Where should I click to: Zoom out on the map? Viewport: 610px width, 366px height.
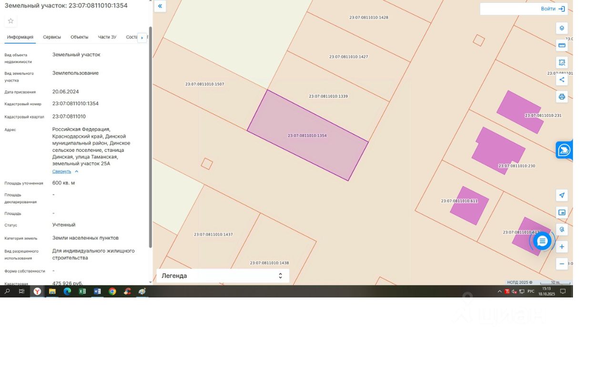pyautogui.click(x=562, y=264)
